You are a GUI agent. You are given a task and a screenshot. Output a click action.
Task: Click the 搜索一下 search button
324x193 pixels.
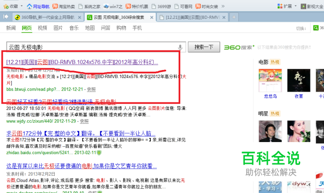[204, 47]
